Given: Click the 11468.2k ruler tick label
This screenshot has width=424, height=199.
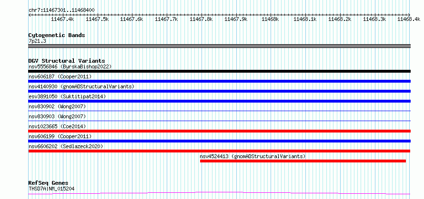Looking at the screenshot, I should coord(340,19).
